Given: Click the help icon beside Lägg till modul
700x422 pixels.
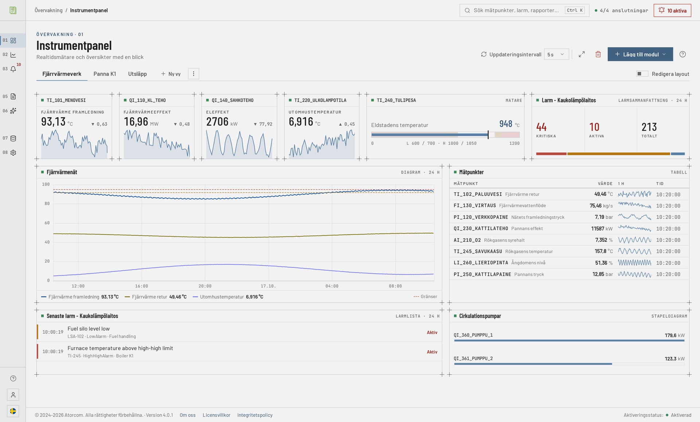Looking at the screenshot, I should tap(683, 54).
